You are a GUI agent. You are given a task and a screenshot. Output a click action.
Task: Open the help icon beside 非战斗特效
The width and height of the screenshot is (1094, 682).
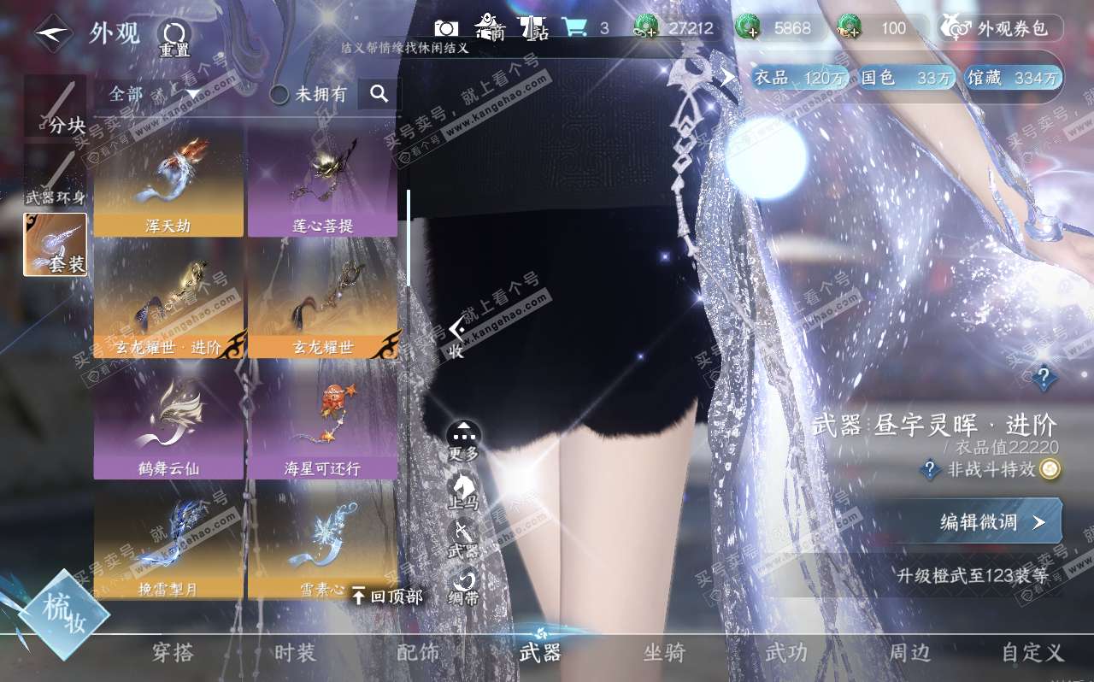(931, 469)
